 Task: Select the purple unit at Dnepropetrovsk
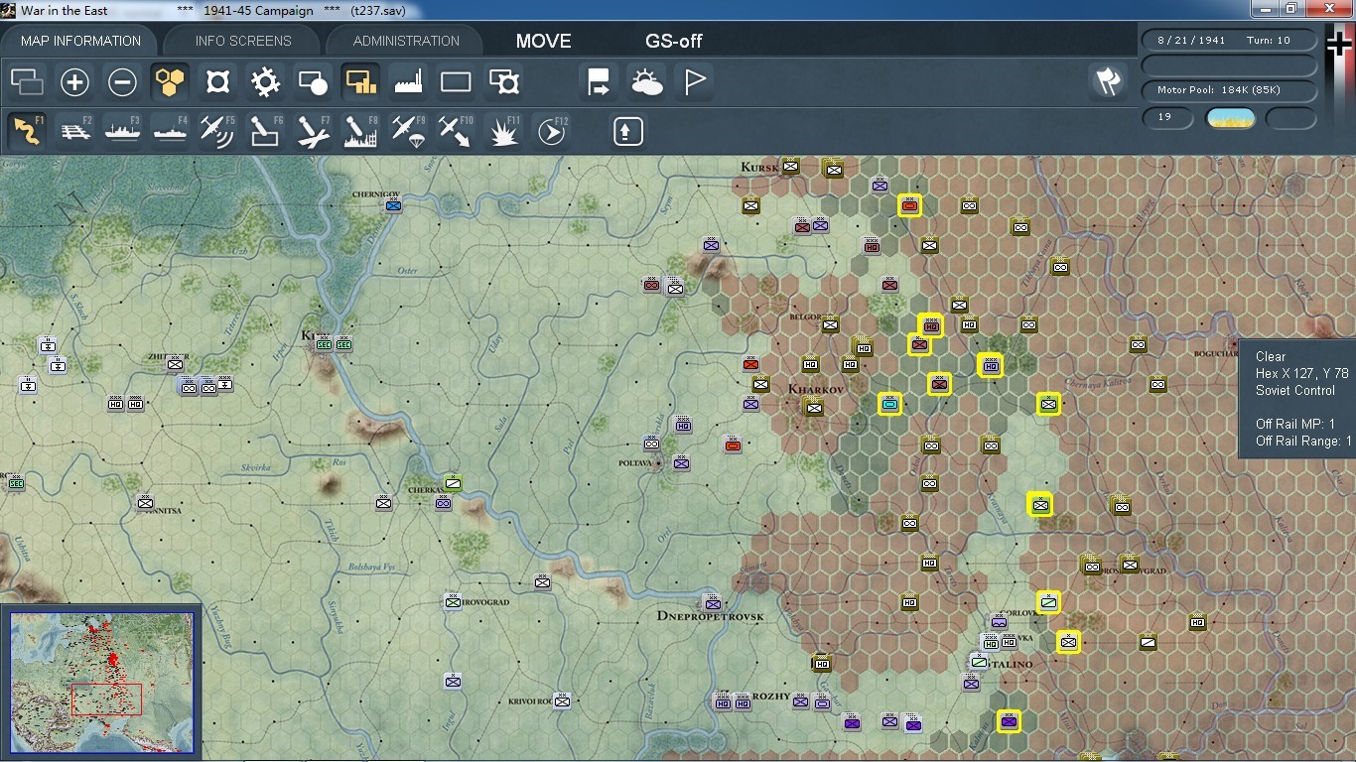[712, 602]
